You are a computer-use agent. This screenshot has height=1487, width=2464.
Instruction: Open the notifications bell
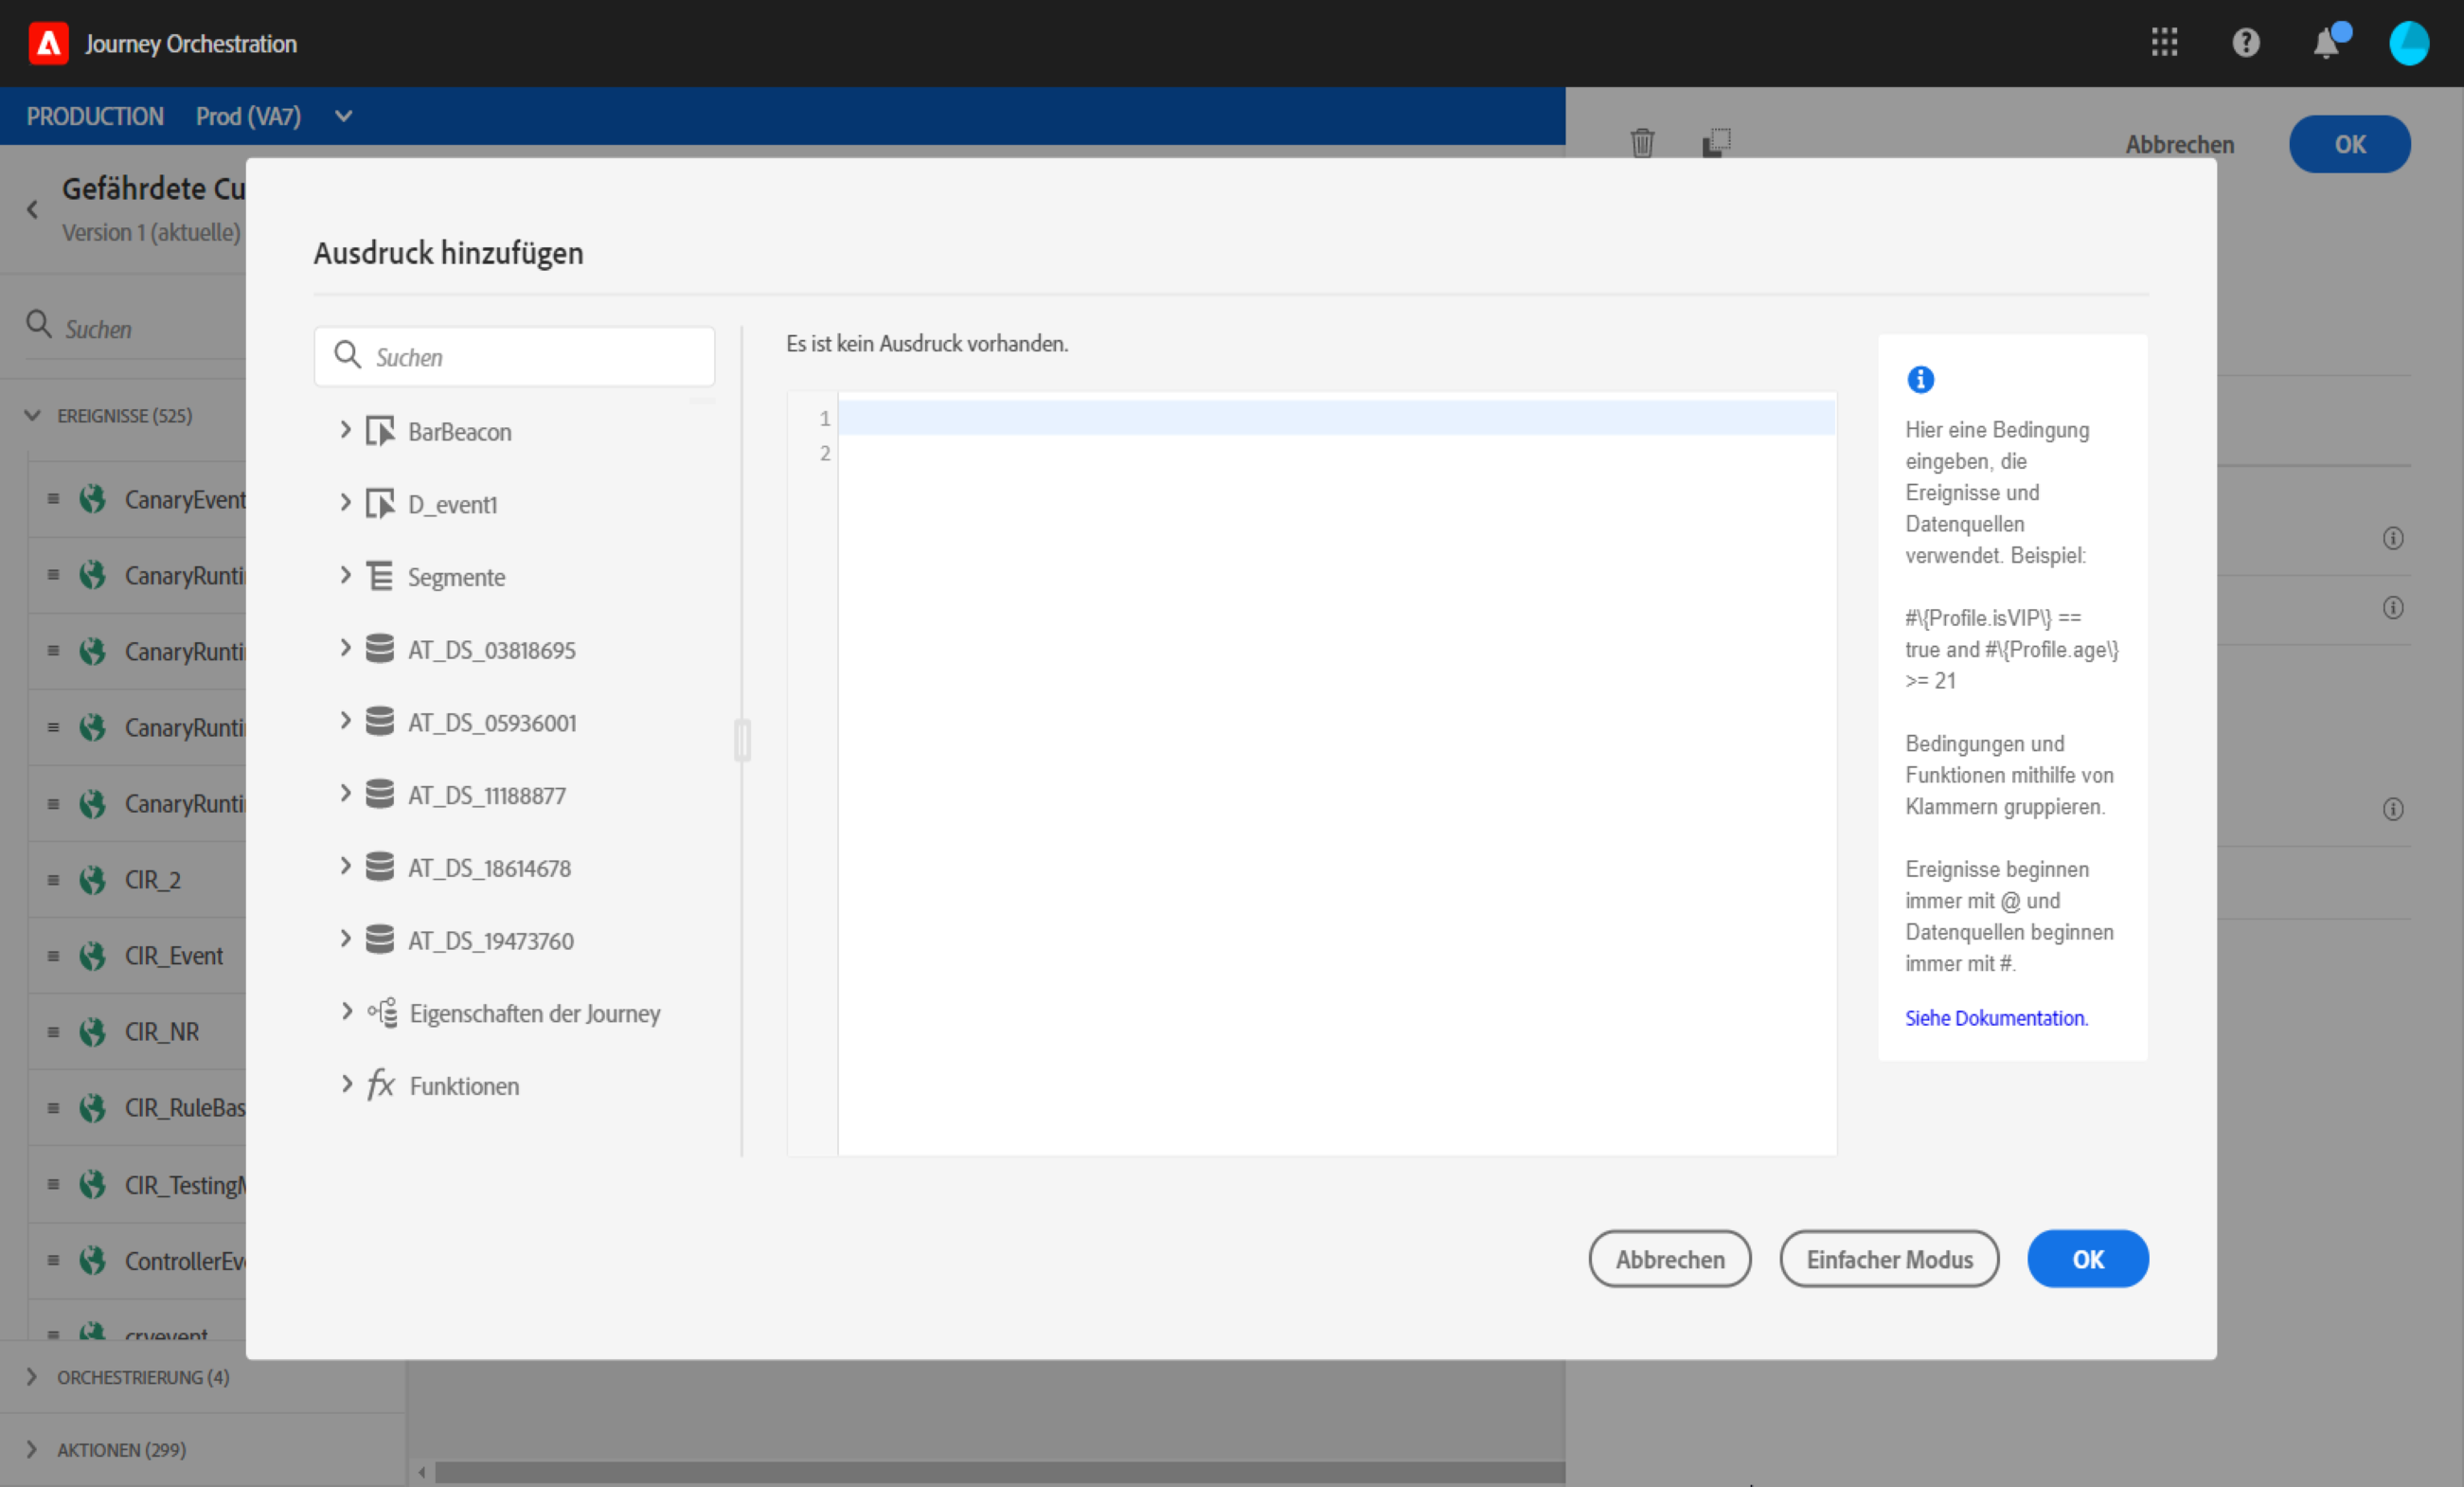(x=2327, y=44)
